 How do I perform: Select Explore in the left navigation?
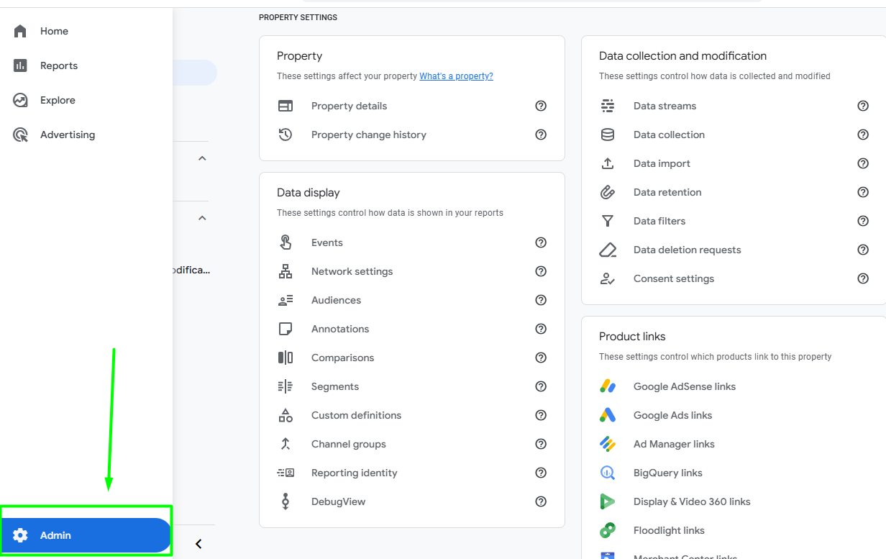point(20,99)
